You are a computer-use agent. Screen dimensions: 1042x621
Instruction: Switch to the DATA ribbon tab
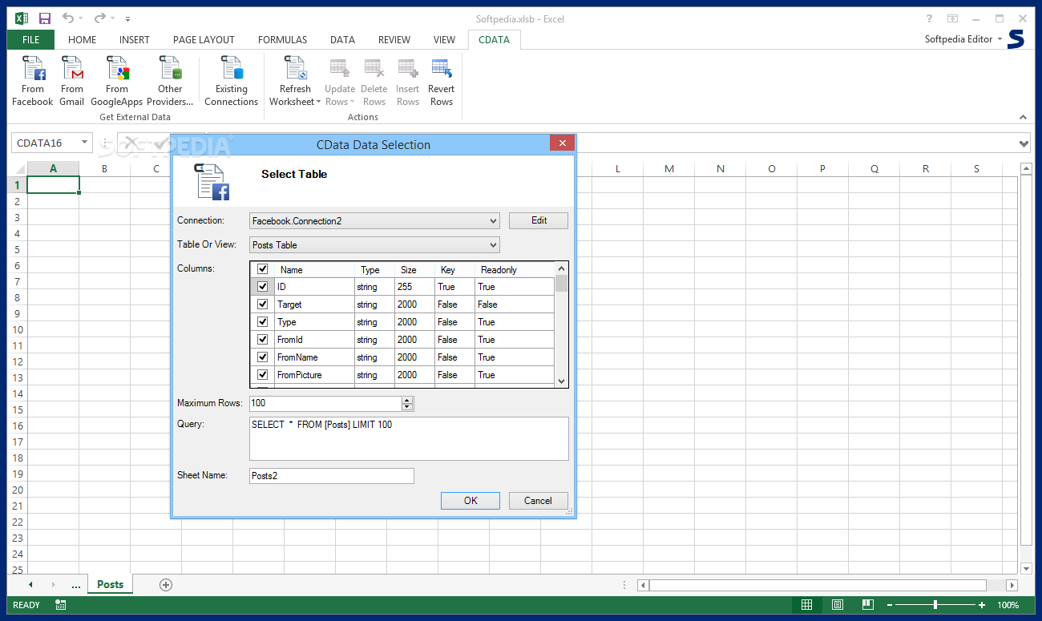tap(342, 39)
